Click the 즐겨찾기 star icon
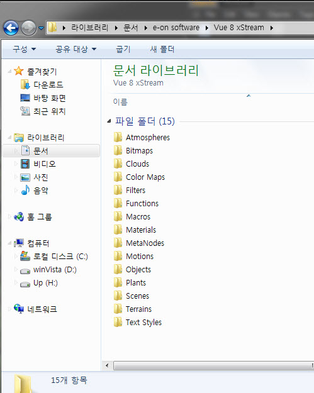Screen dimensions: 314x393 19,71
